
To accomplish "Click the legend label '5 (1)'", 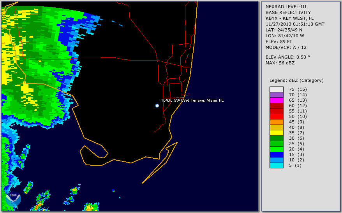I will pyautogui.click(x=295, y=165).
